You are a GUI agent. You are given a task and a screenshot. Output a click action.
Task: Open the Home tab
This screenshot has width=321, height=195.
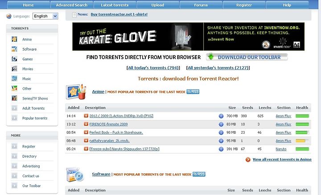click(28, 5)
